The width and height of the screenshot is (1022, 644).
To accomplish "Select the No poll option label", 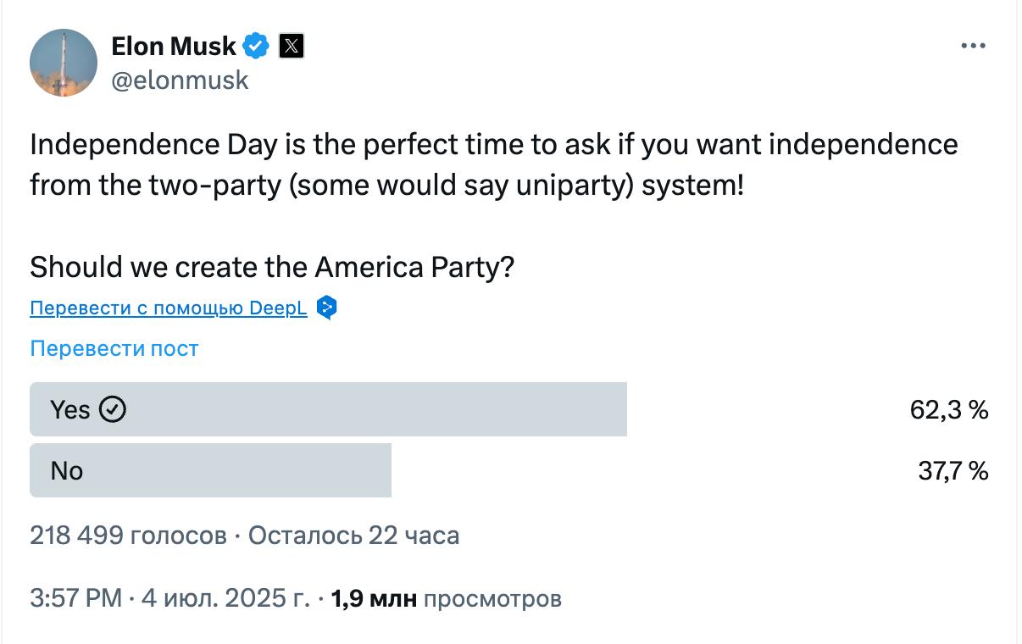I will 66,470.
